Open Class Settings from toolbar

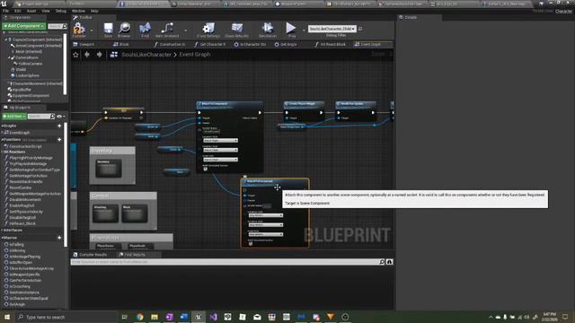(208, 30)
